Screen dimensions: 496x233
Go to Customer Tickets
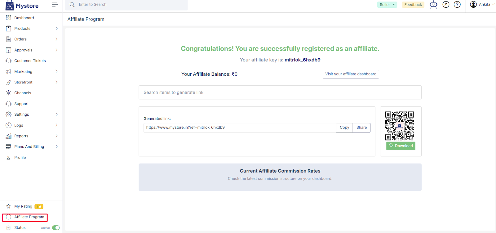[x=30, y=61]
